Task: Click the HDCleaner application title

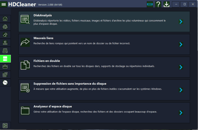Action: coord(22,4)
